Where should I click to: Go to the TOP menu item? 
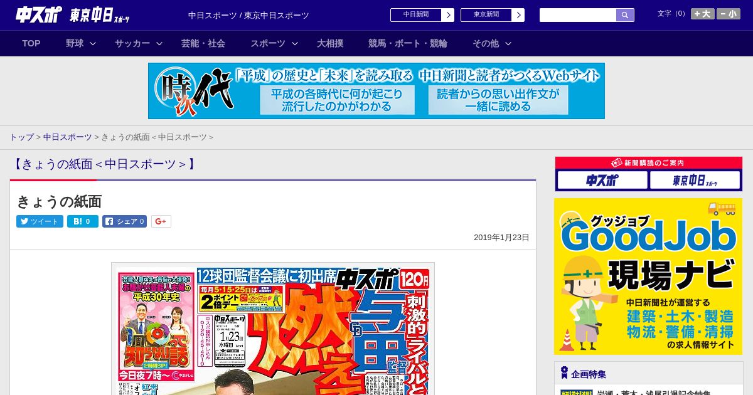(x=31, y=43)
